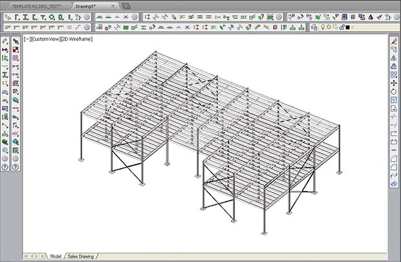
Task: Select the Copy tool in right toolbar
Action: point(393,49)
